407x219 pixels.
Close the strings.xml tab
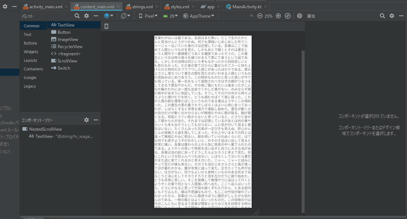click(157, 7)
